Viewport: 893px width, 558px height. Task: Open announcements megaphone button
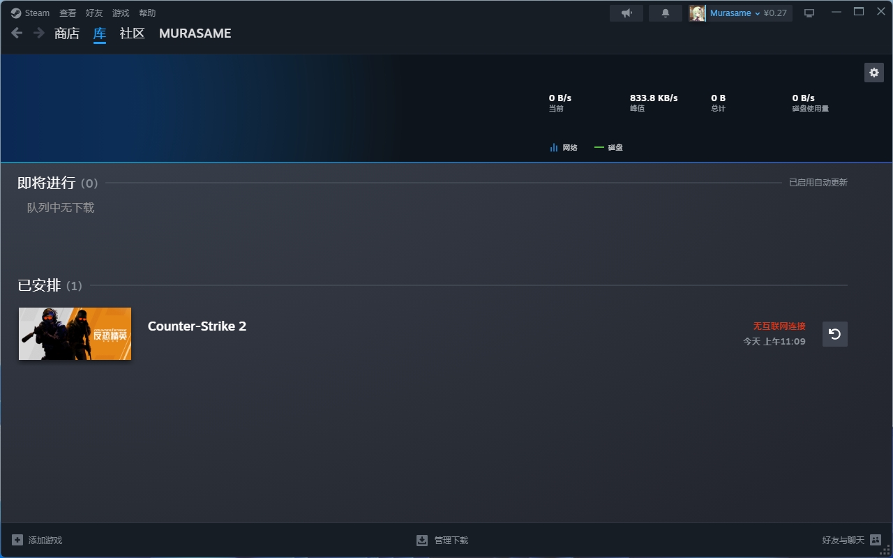626,13
